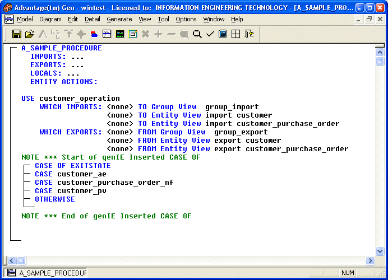Open the Generate menu
Screen dimensions: 388x280
pos(119,19)
